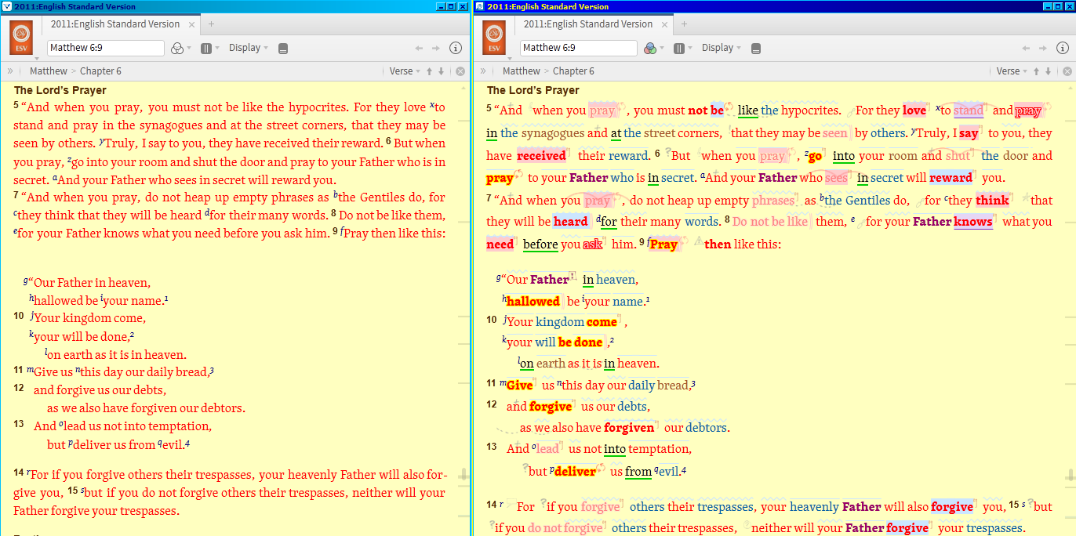1076x536 pixels.
Task: Click parallel pane icon in right window
Action: 679,48
